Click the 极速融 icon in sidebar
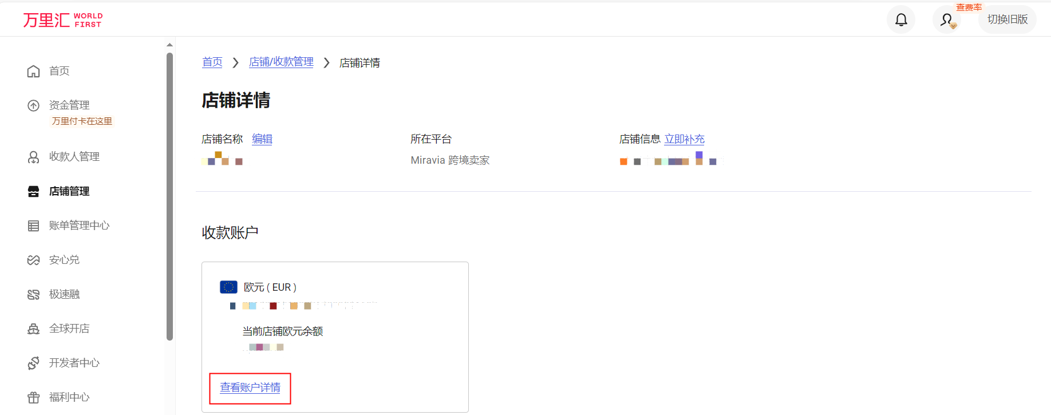1051x415 pixels. [x=34, y=294]
